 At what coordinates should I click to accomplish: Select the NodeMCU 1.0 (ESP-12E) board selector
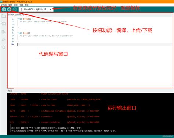coord(36,10)
